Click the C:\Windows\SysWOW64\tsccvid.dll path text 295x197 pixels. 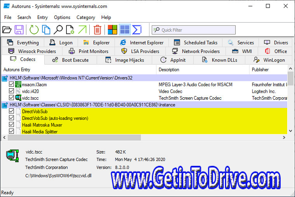[x=58, y=176]
